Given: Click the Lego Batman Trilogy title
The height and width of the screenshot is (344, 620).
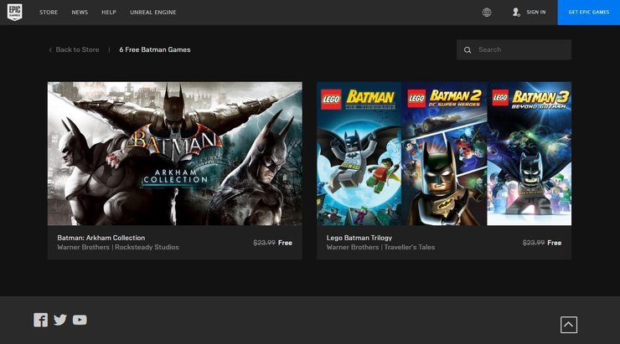Looking at the screenshot, I should tap(359, 238).
